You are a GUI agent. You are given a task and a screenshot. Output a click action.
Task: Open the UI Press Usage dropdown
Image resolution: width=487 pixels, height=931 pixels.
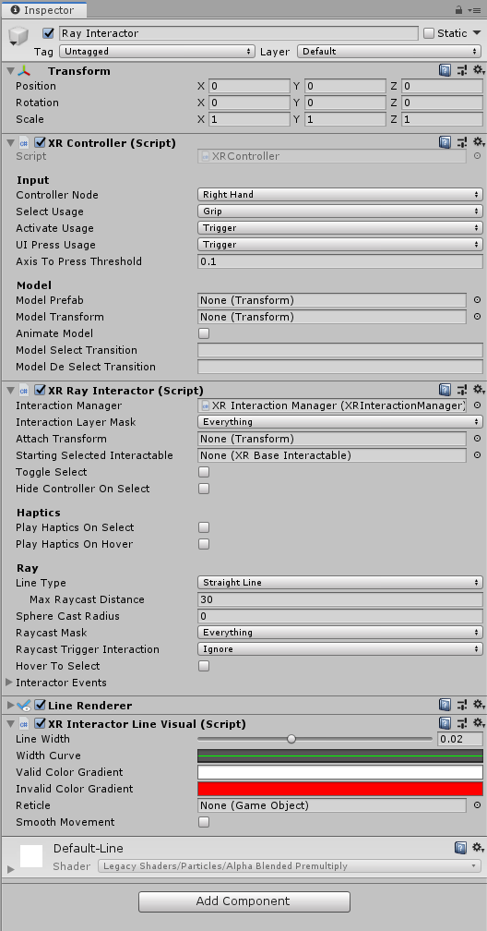click(x=340, y=245)
